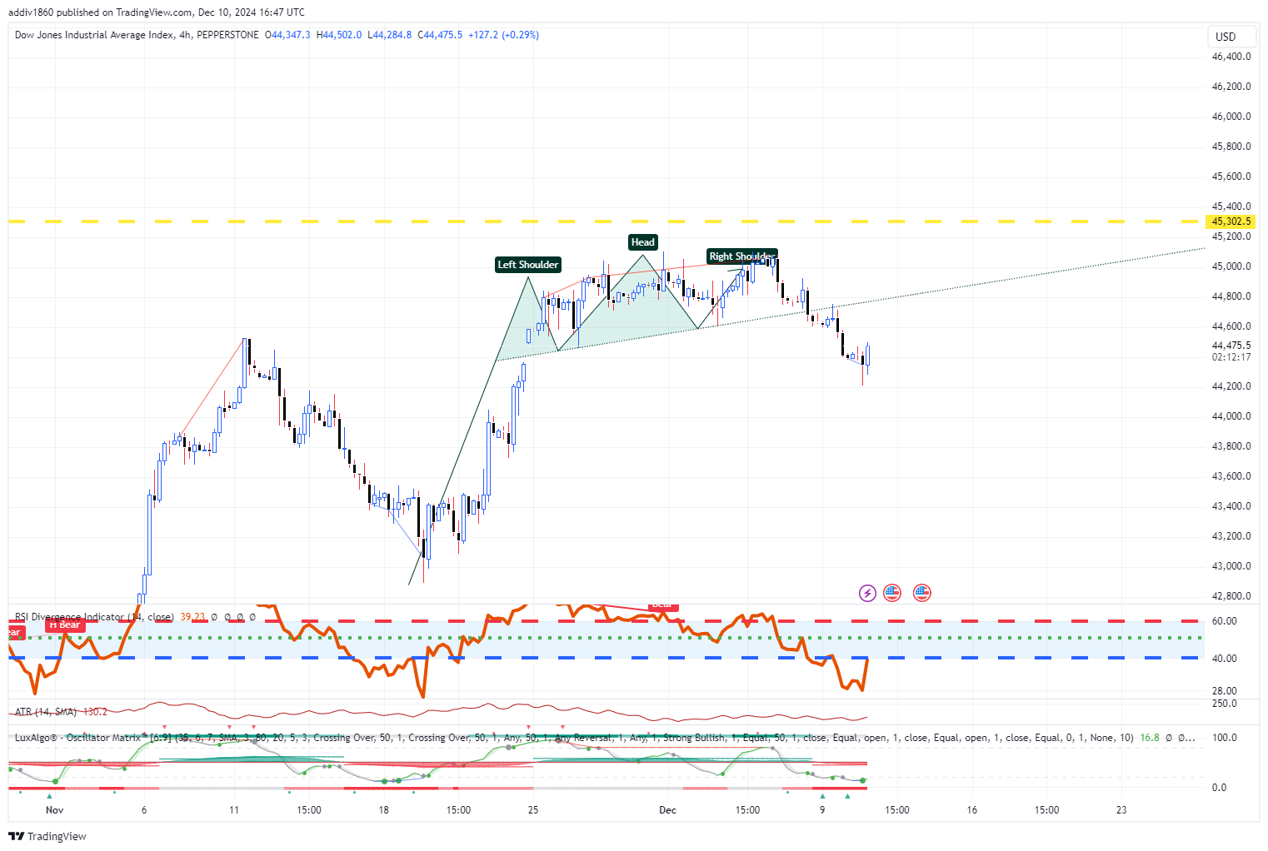This screenshot has width=1268, height=851.
Task: Click the red H Bear divergence label
Action: pos(65,625)
